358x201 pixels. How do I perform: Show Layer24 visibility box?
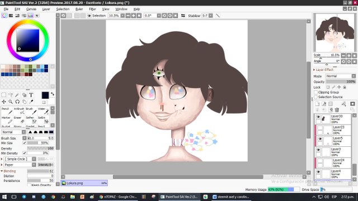[320, 161]
